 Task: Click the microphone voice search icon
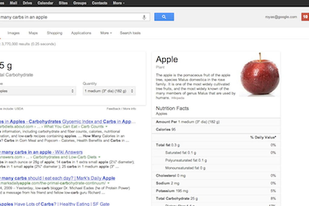point(144,17)
